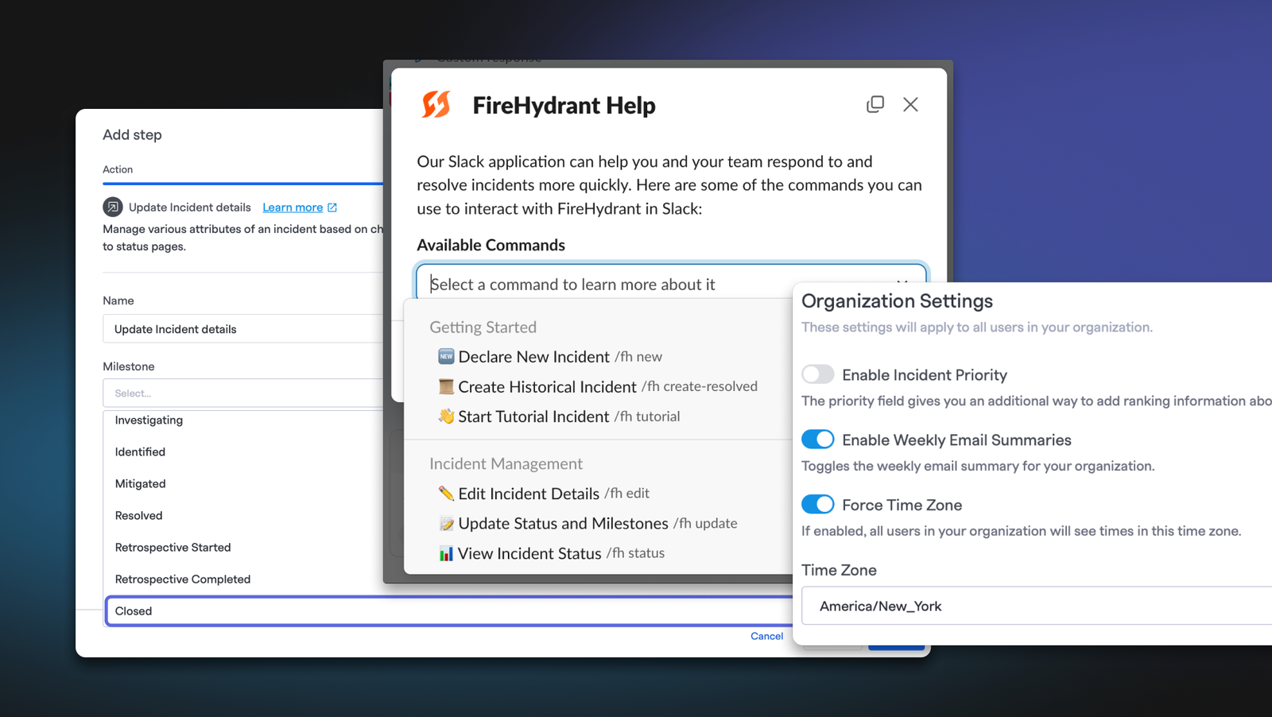Click the Start Tutorial Incident wave icon
Image resolution: width=1272 pixels, height=717 pixels.
pos(446,416)
